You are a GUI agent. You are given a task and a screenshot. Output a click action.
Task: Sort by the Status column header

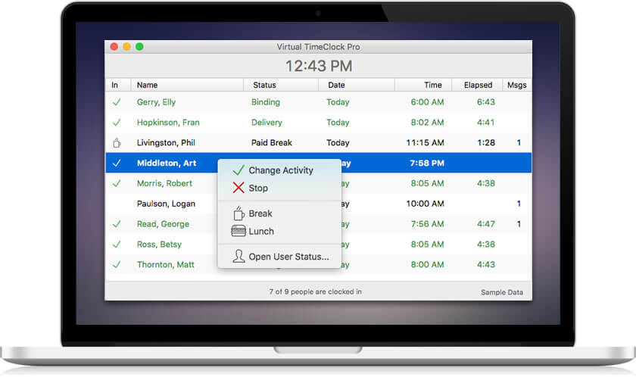tap(281, 85)
